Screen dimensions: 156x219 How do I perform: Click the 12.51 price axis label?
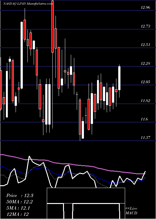pos(145,45)
